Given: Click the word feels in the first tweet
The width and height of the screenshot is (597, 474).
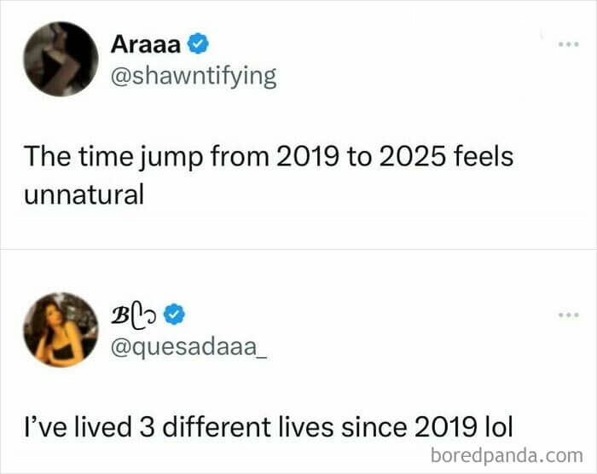Looking at the screenshot, I should coord(484,156).
